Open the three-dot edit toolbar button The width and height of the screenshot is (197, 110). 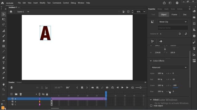[x=3, y=101]
